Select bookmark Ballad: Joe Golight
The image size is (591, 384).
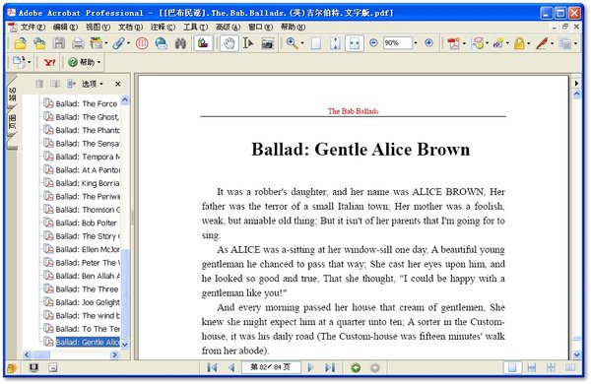click(x=88, y=302)
